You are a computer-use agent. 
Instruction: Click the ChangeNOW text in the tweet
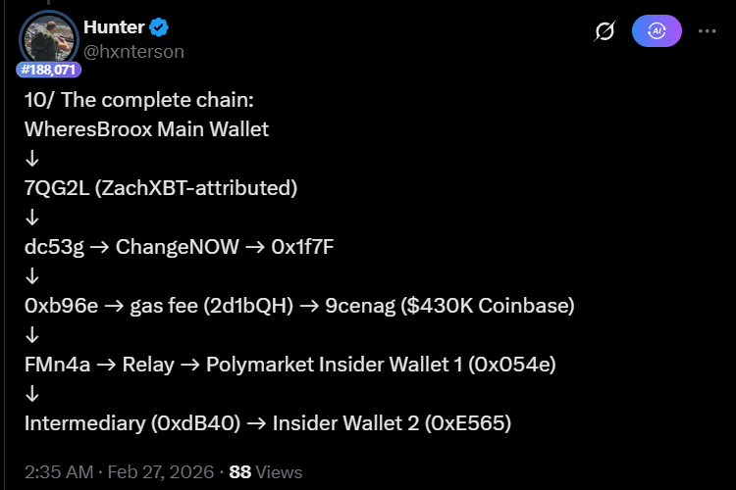click(178, 246)
